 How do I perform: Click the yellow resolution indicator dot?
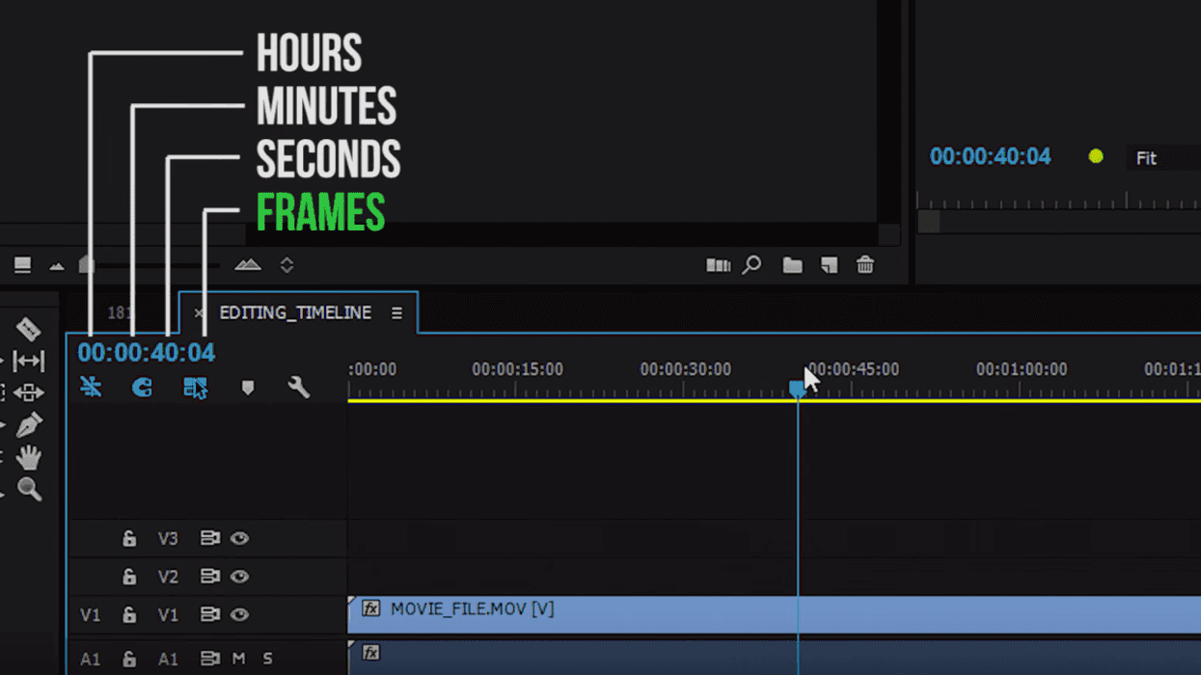(1096, 156)
